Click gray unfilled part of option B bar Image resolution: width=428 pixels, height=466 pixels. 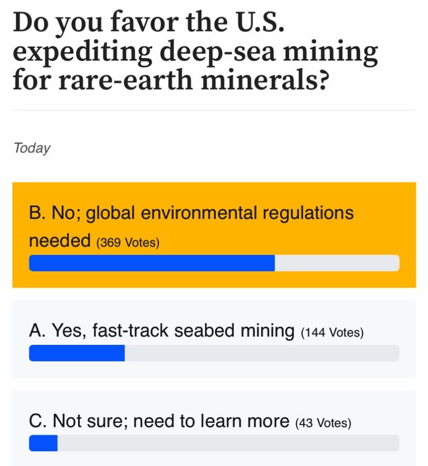[336, 263]
